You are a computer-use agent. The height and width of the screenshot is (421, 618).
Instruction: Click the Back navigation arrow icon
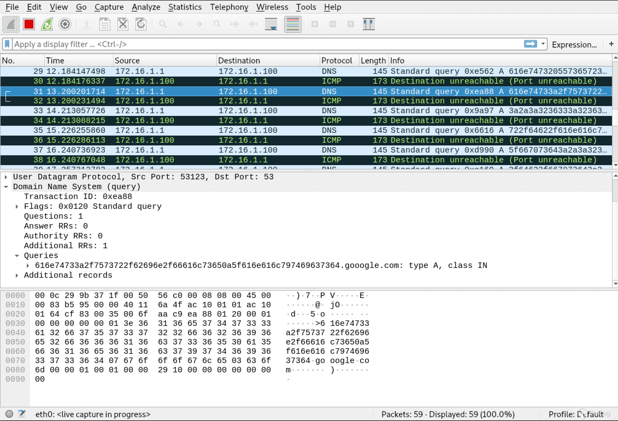[181, 24]
